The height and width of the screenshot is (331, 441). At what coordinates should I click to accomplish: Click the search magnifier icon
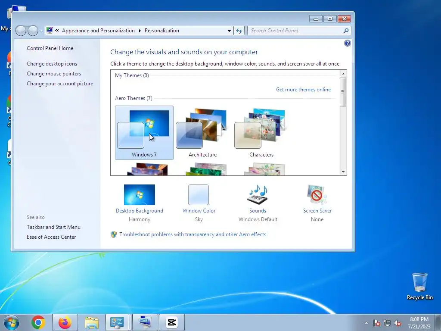(346, 31)
